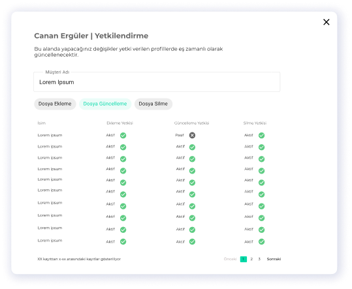The width and height of the screenshot is (352, 289).
Task: Jump to page 3 in pagination
Action: click(259, 259)
